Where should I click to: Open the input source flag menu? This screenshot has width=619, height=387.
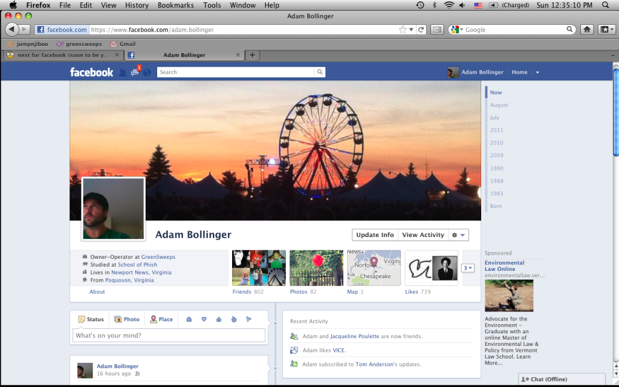click(478, 5)
